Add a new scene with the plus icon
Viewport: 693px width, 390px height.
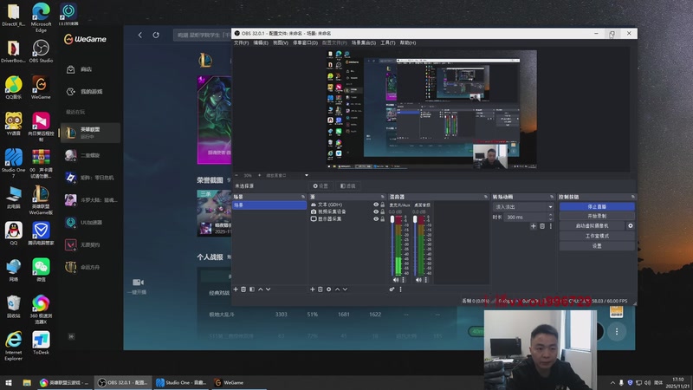236,289
